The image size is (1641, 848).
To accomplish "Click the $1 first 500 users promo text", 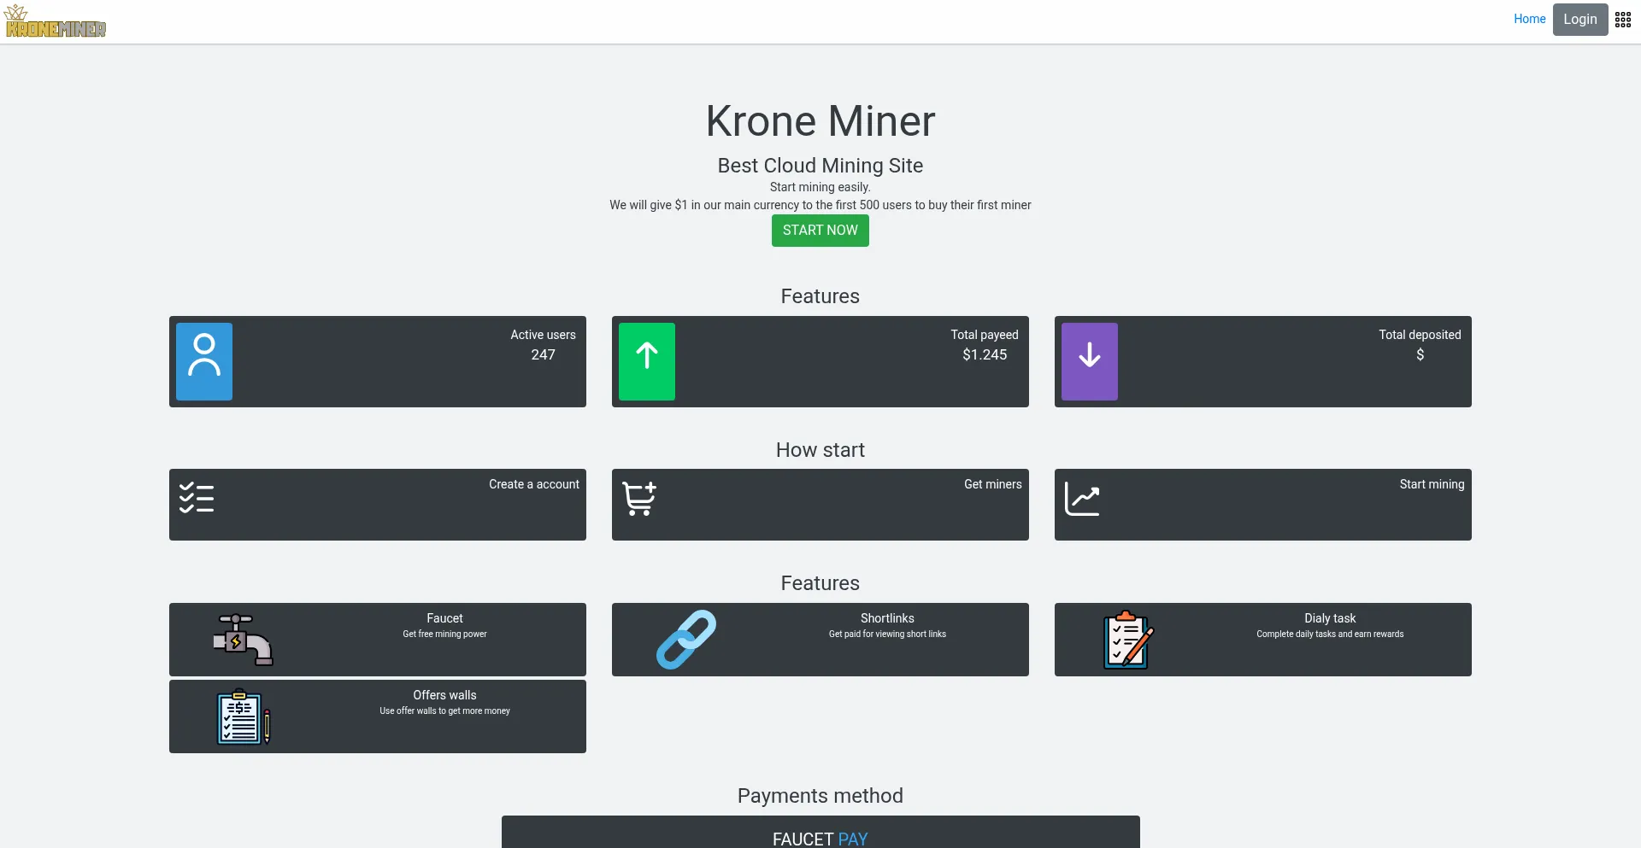I will click(x=820, y=205).
